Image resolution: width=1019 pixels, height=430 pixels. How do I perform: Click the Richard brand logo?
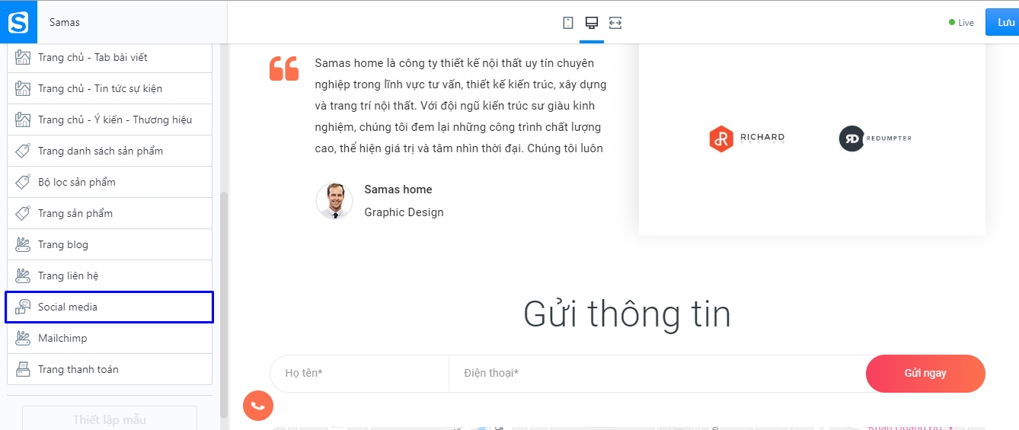(747, 139)
